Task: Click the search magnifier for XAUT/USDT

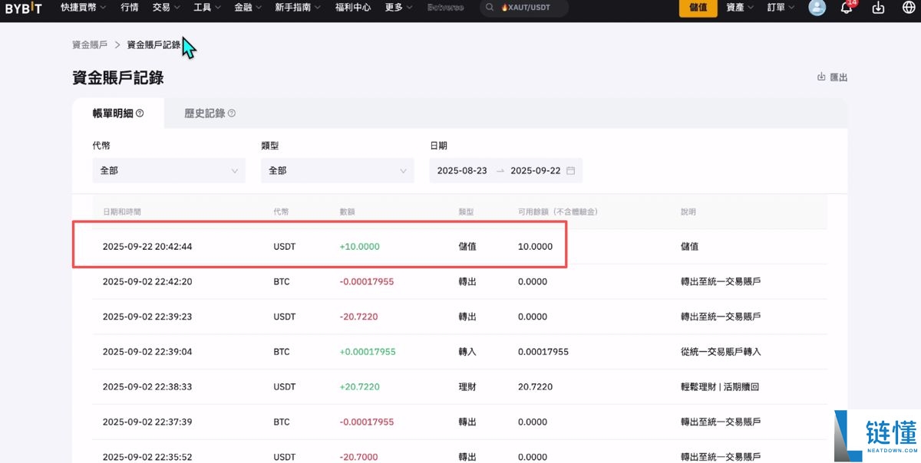Action: [490, 8]
